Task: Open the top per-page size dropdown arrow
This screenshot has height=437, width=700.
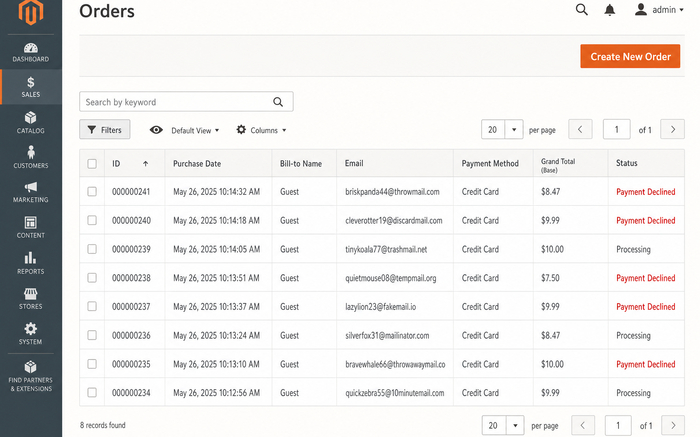Action: 514,130
